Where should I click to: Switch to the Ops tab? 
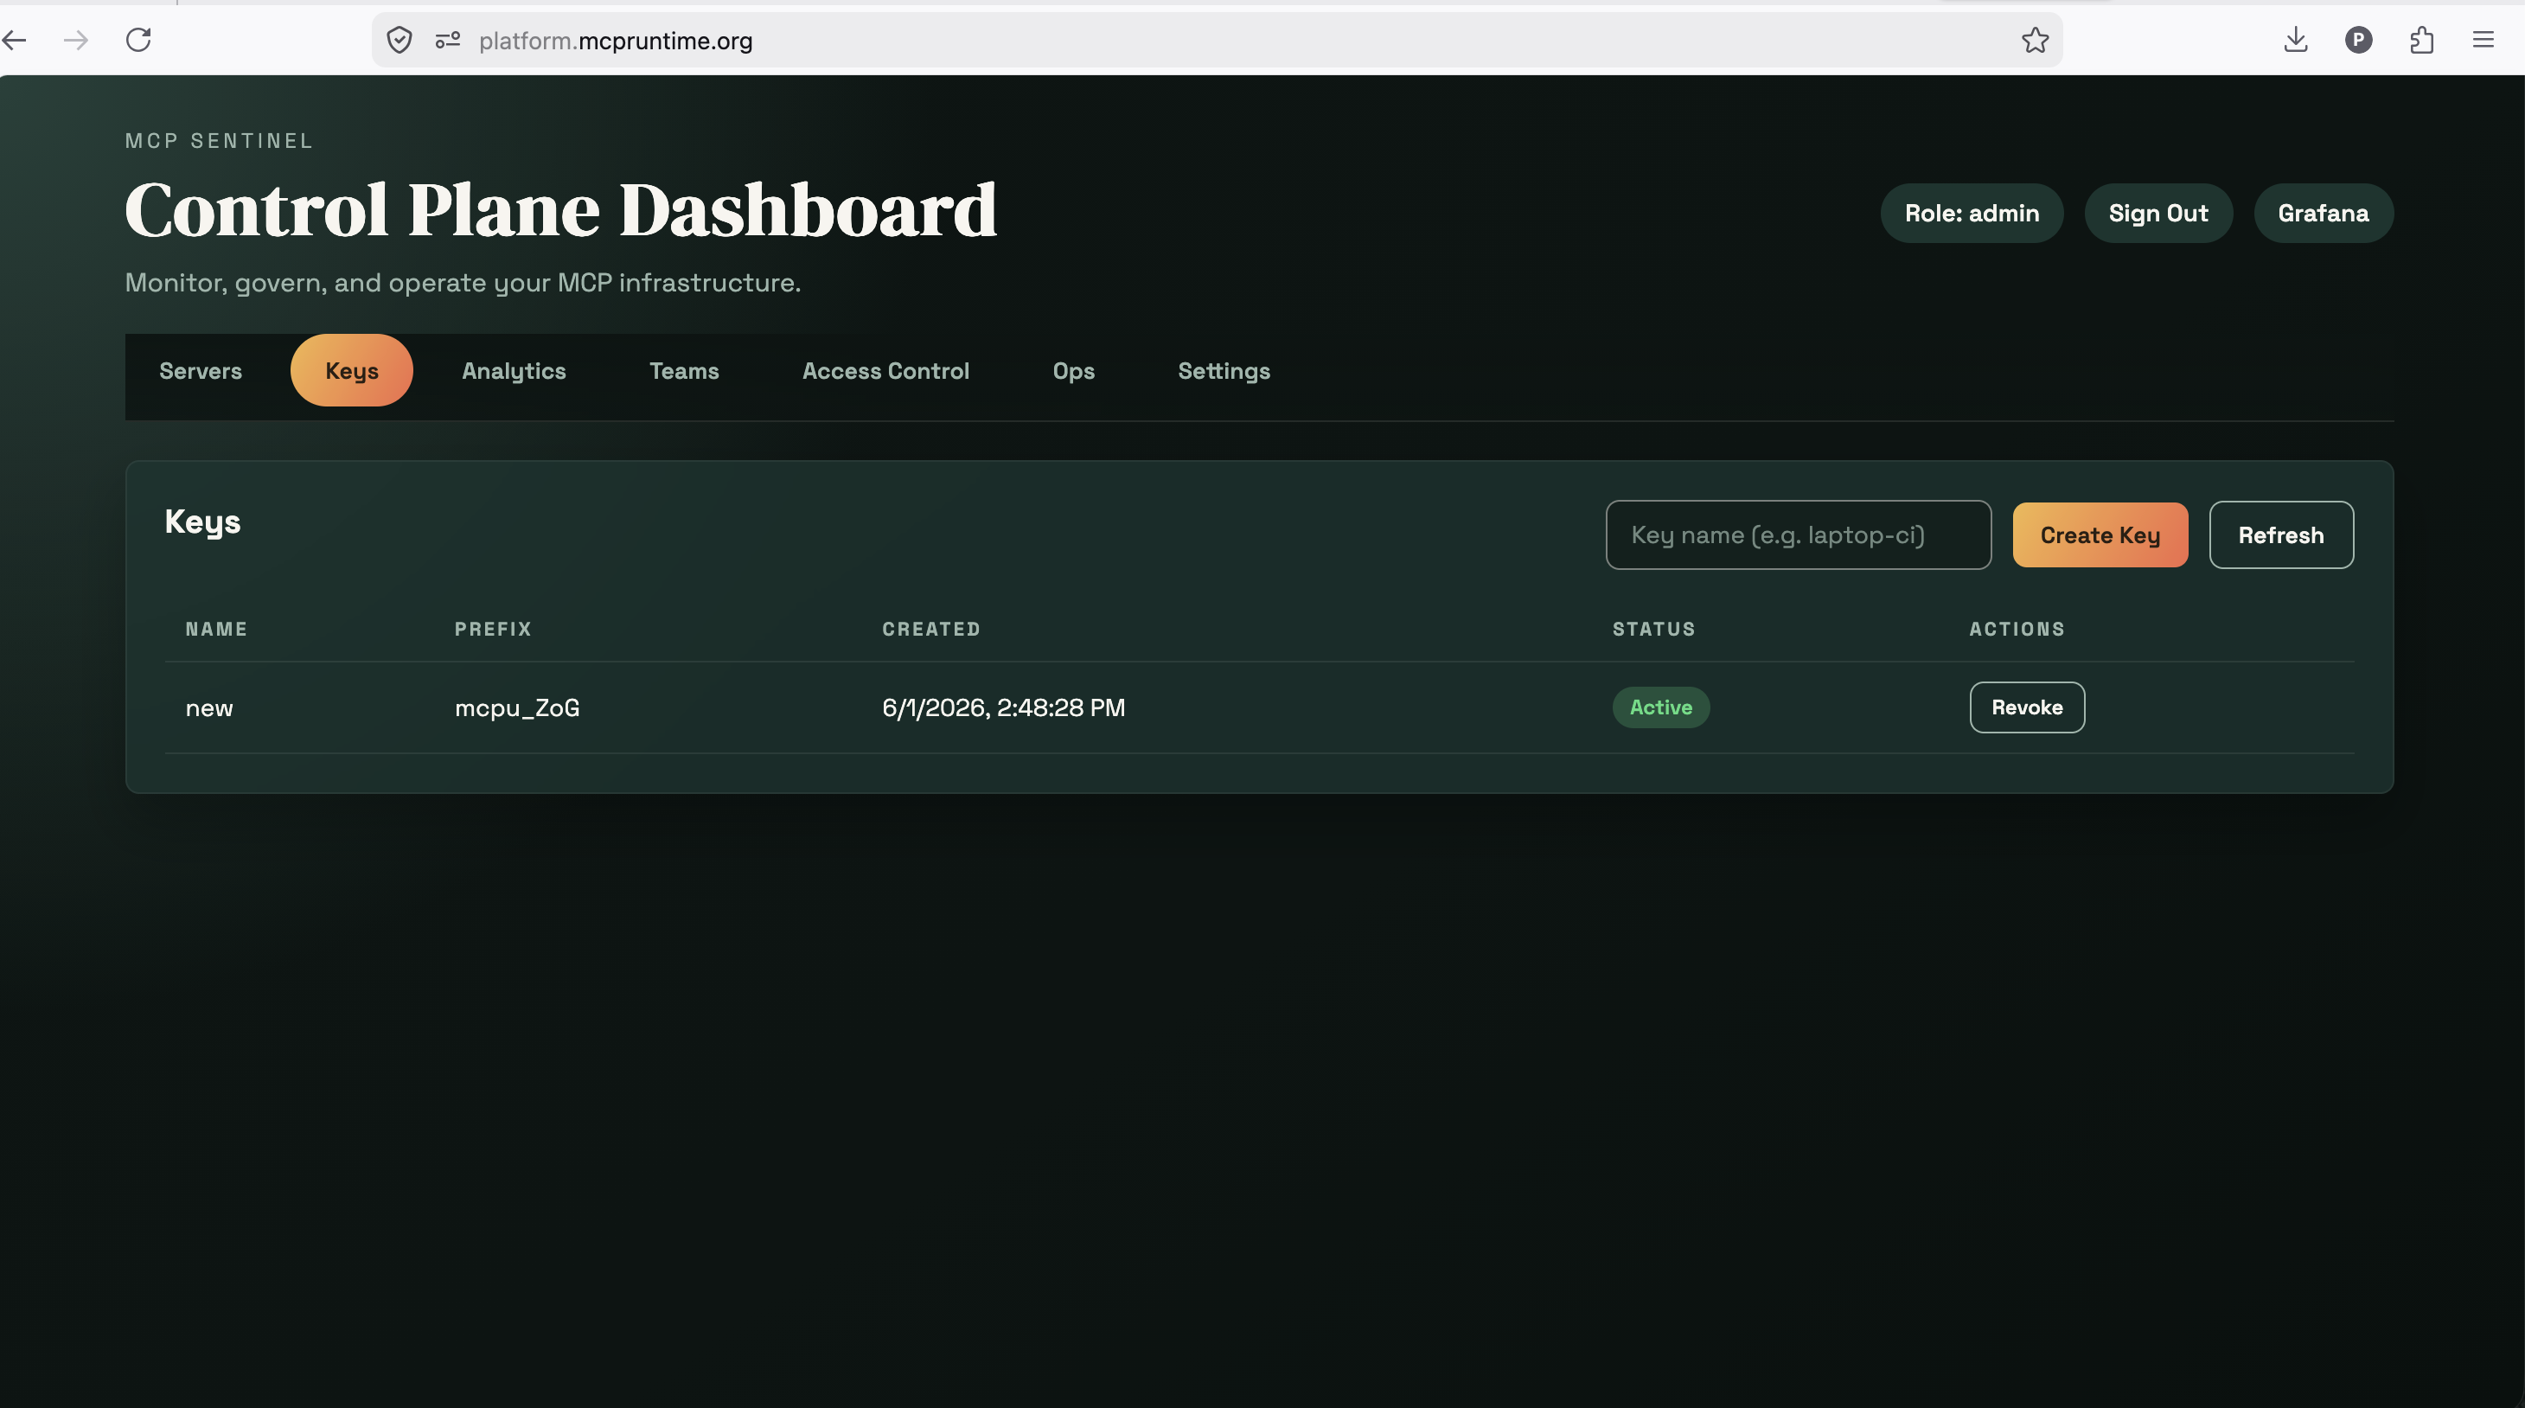(1073, 371)
